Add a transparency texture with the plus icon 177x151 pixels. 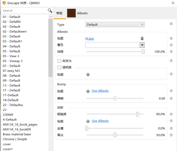pyautogui.click(x=88, y=74)
